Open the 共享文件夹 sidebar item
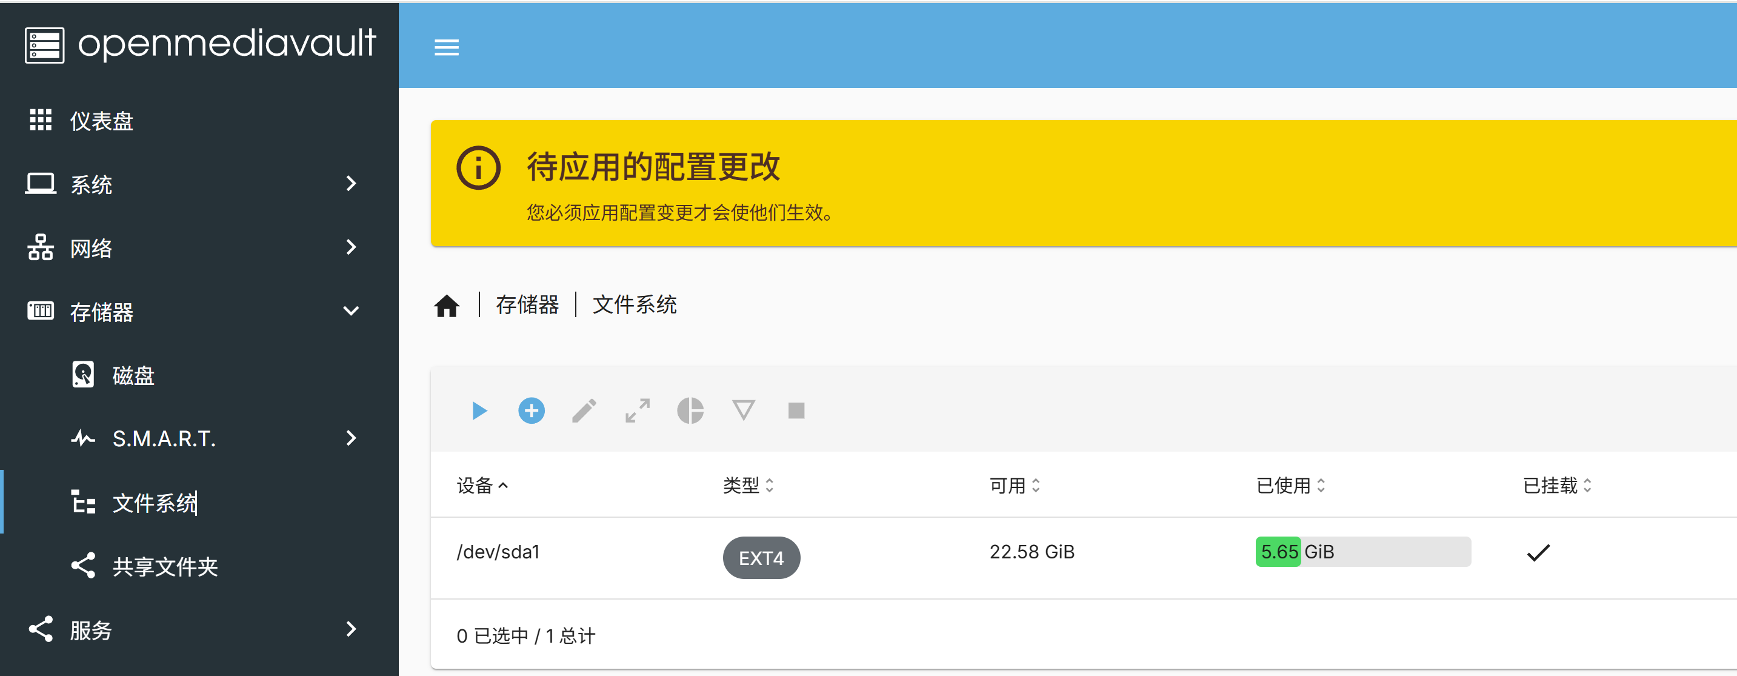Screen dimensions: 1737x676 click(x=164, y=566)
